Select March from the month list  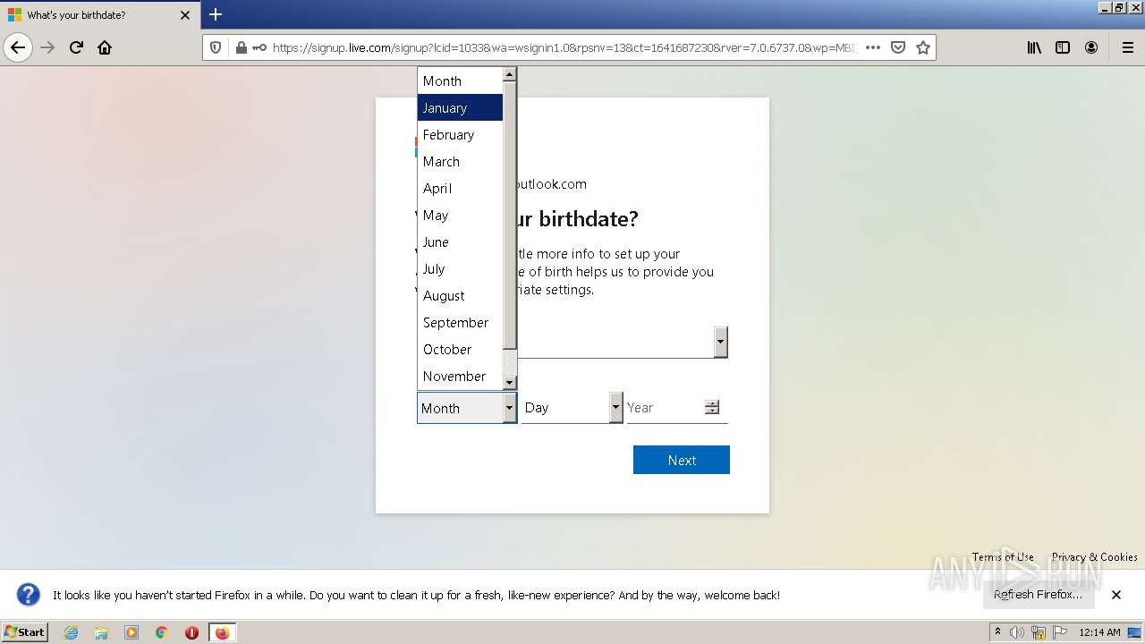[460, 161]
